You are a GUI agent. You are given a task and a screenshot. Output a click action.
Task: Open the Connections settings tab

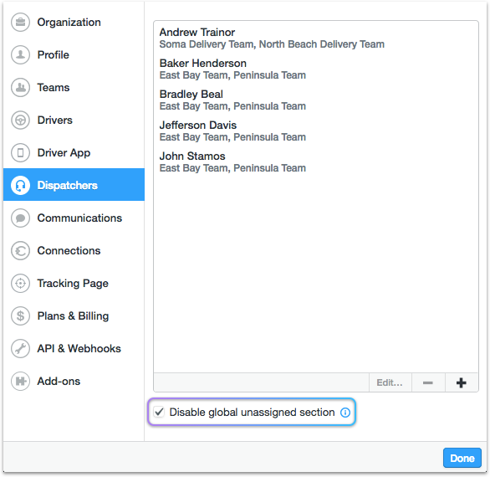pyautogui.click(x=74, y=250)
